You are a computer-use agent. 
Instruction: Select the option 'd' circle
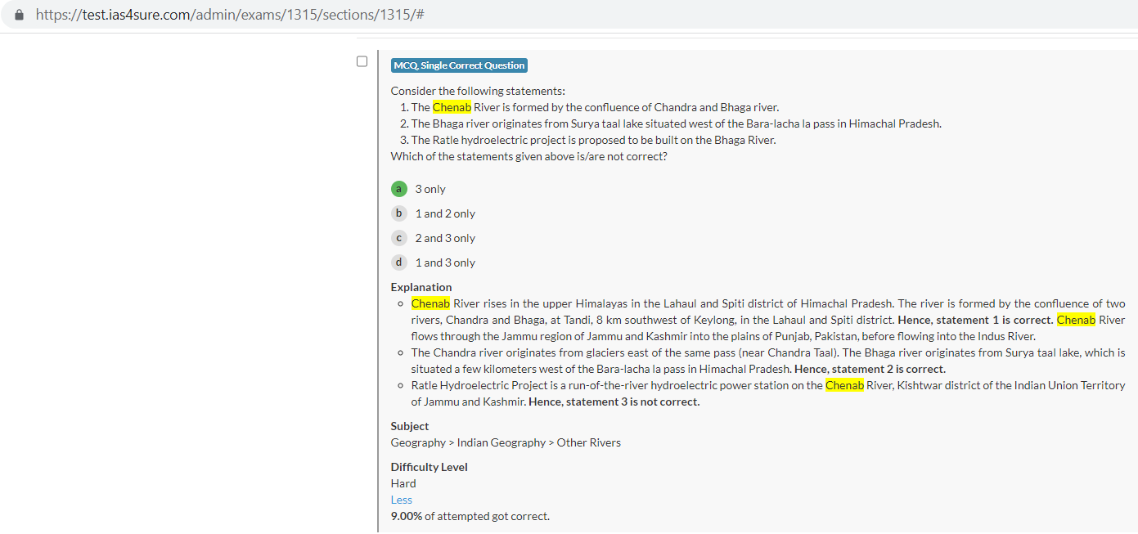coord(399,263)
